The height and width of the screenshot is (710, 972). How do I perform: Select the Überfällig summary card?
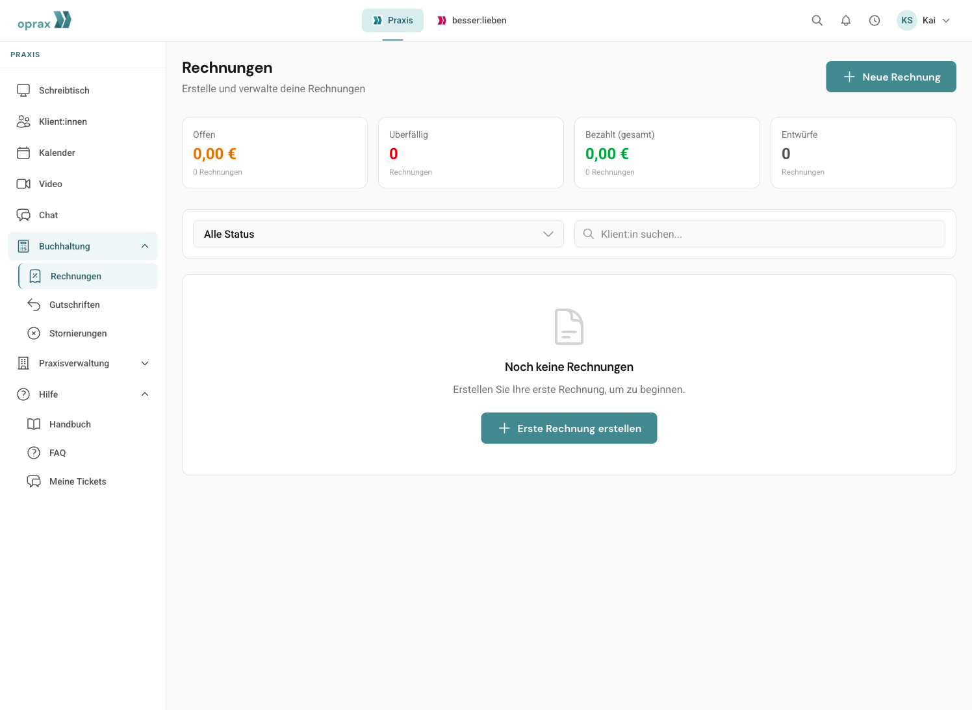tap(471, 153)
